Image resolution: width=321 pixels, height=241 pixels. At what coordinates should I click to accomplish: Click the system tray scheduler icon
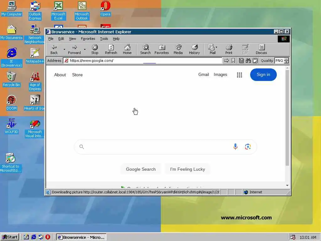[293, 237]
